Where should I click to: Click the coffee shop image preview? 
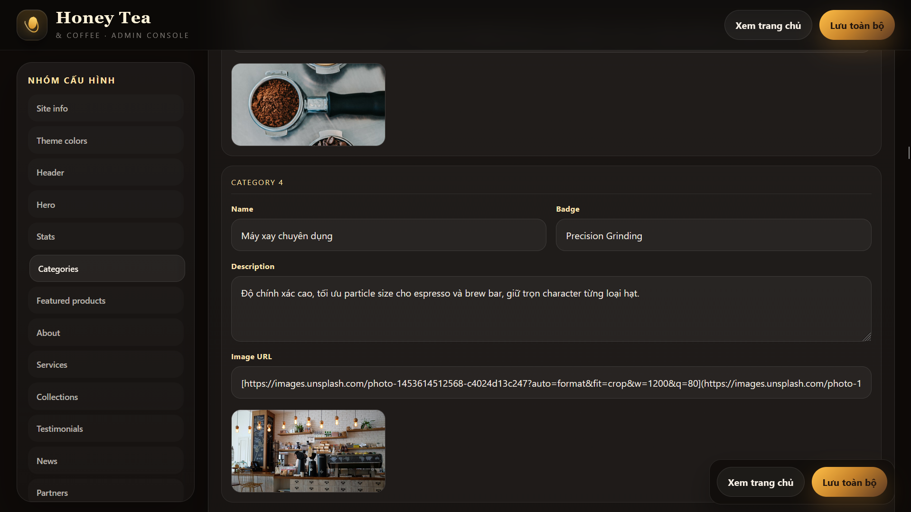pyautogui.click(x=308, y=451)
